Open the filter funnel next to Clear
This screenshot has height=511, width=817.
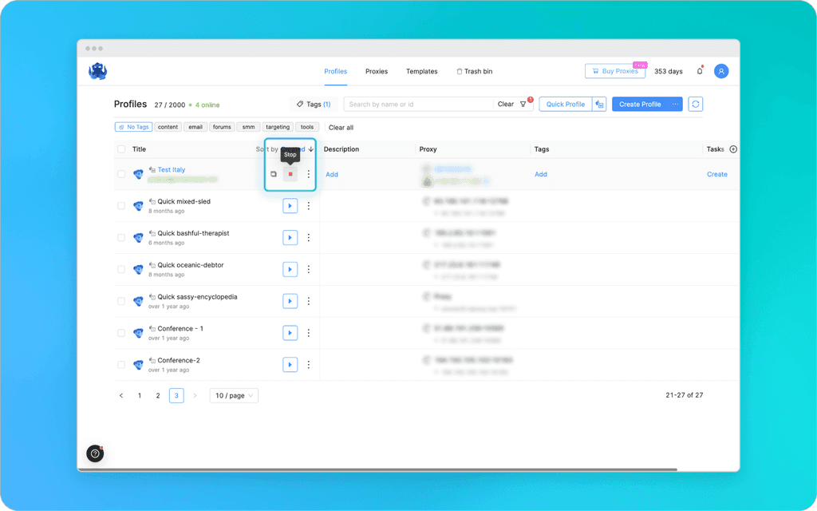523,104
